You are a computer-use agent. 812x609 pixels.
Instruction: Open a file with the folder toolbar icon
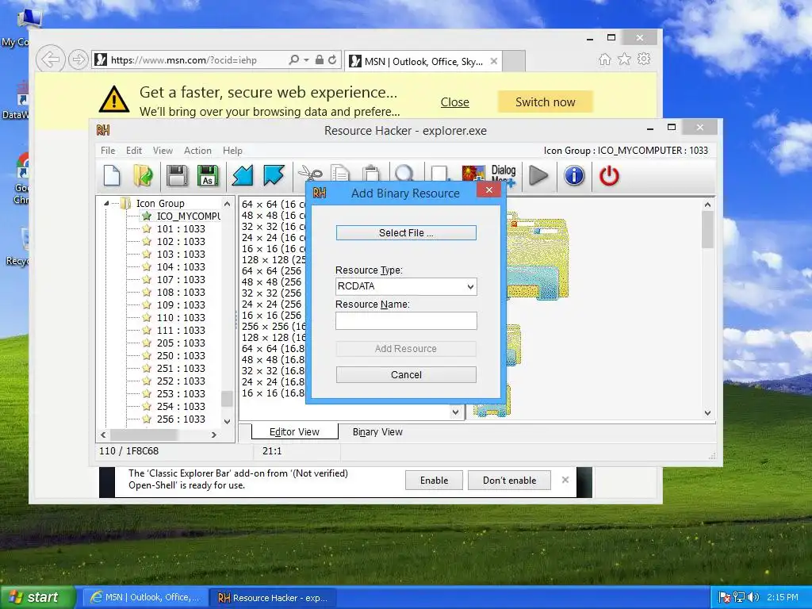tap(143, 175)
